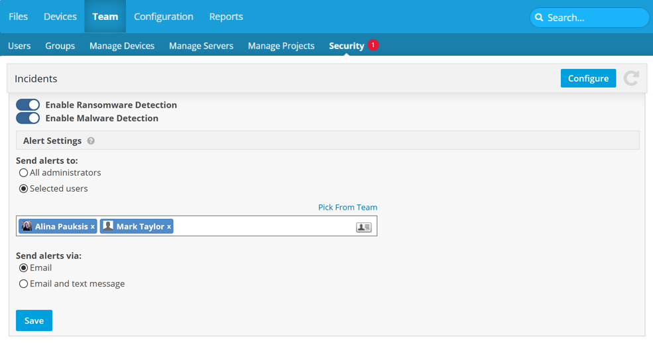Image resolution: width=653 pixels, height=345 pixels.
Task: Click the Pick From Team link
Action: [x=347, y=207]
